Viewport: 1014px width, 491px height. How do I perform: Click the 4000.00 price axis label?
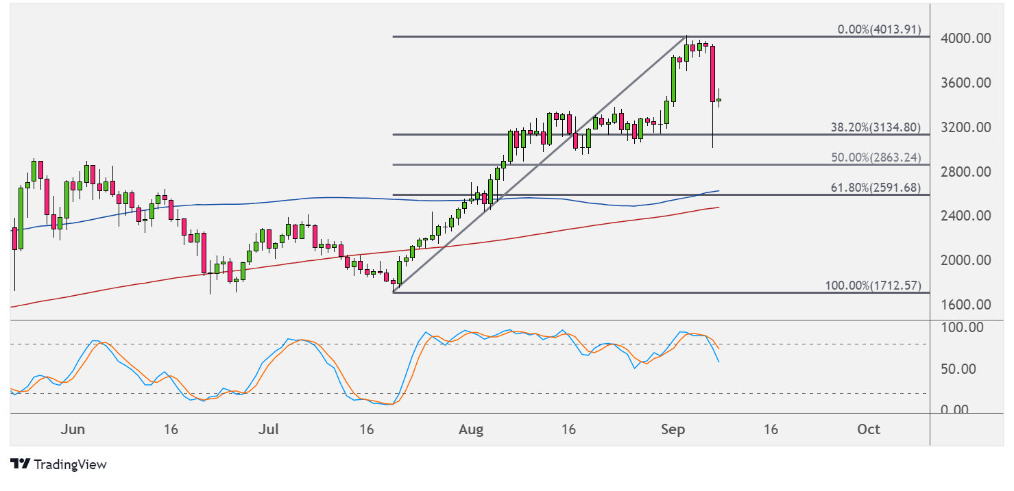[967, 38]
